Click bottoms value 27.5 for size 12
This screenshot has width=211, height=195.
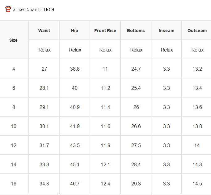136,145
